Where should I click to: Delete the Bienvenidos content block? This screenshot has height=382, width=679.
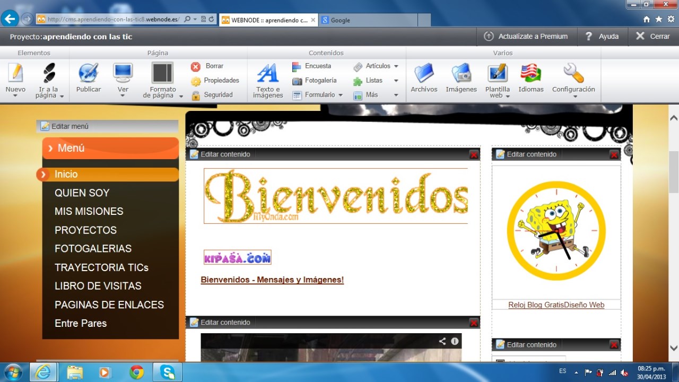[474, 155]
